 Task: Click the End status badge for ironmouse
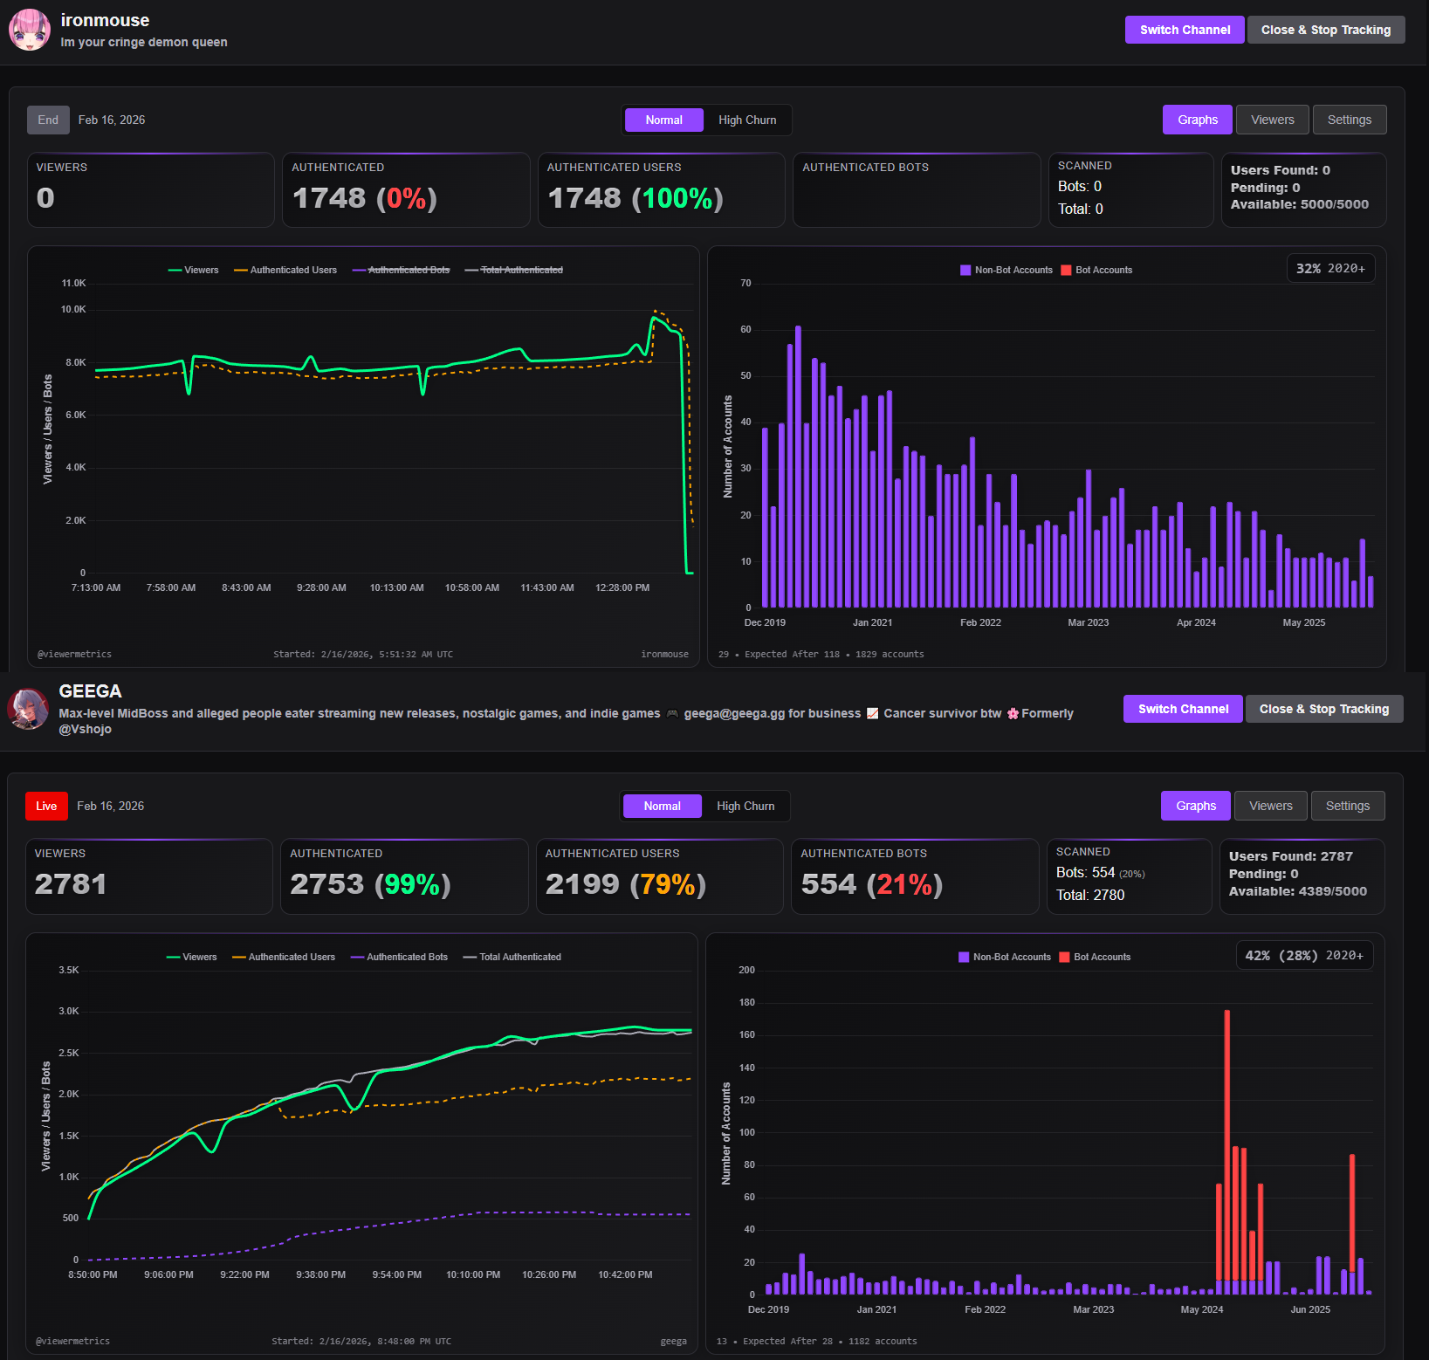tap(48, 120)
